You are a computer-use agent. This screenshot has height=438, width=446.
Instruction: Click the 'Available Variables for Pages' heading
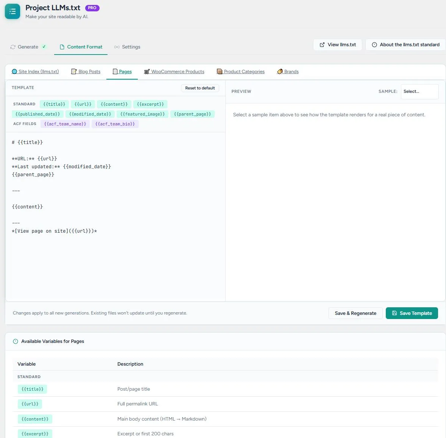point(53,341)
